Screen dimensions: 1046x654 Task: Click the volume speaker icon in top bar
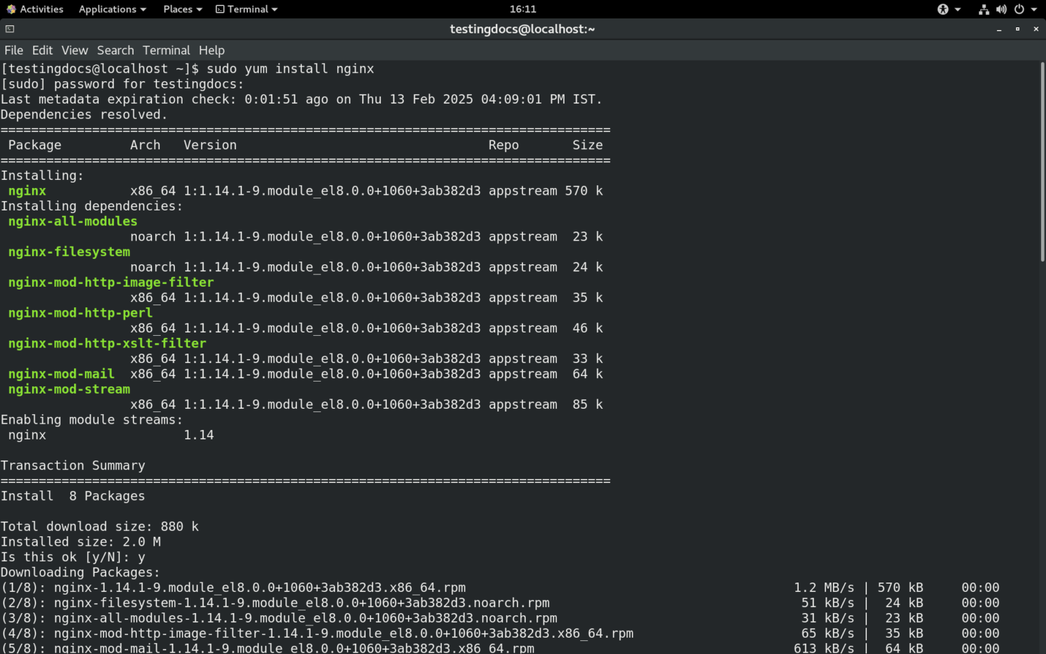click(1002, 9)
